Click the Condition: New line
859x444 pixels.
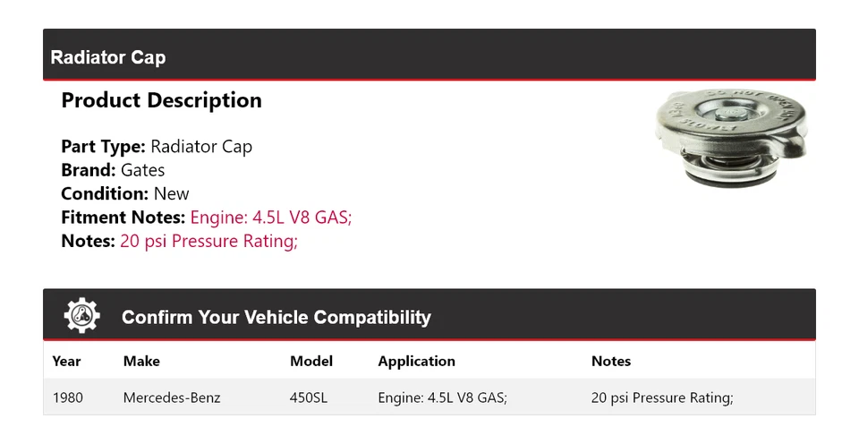coord(125,193)
